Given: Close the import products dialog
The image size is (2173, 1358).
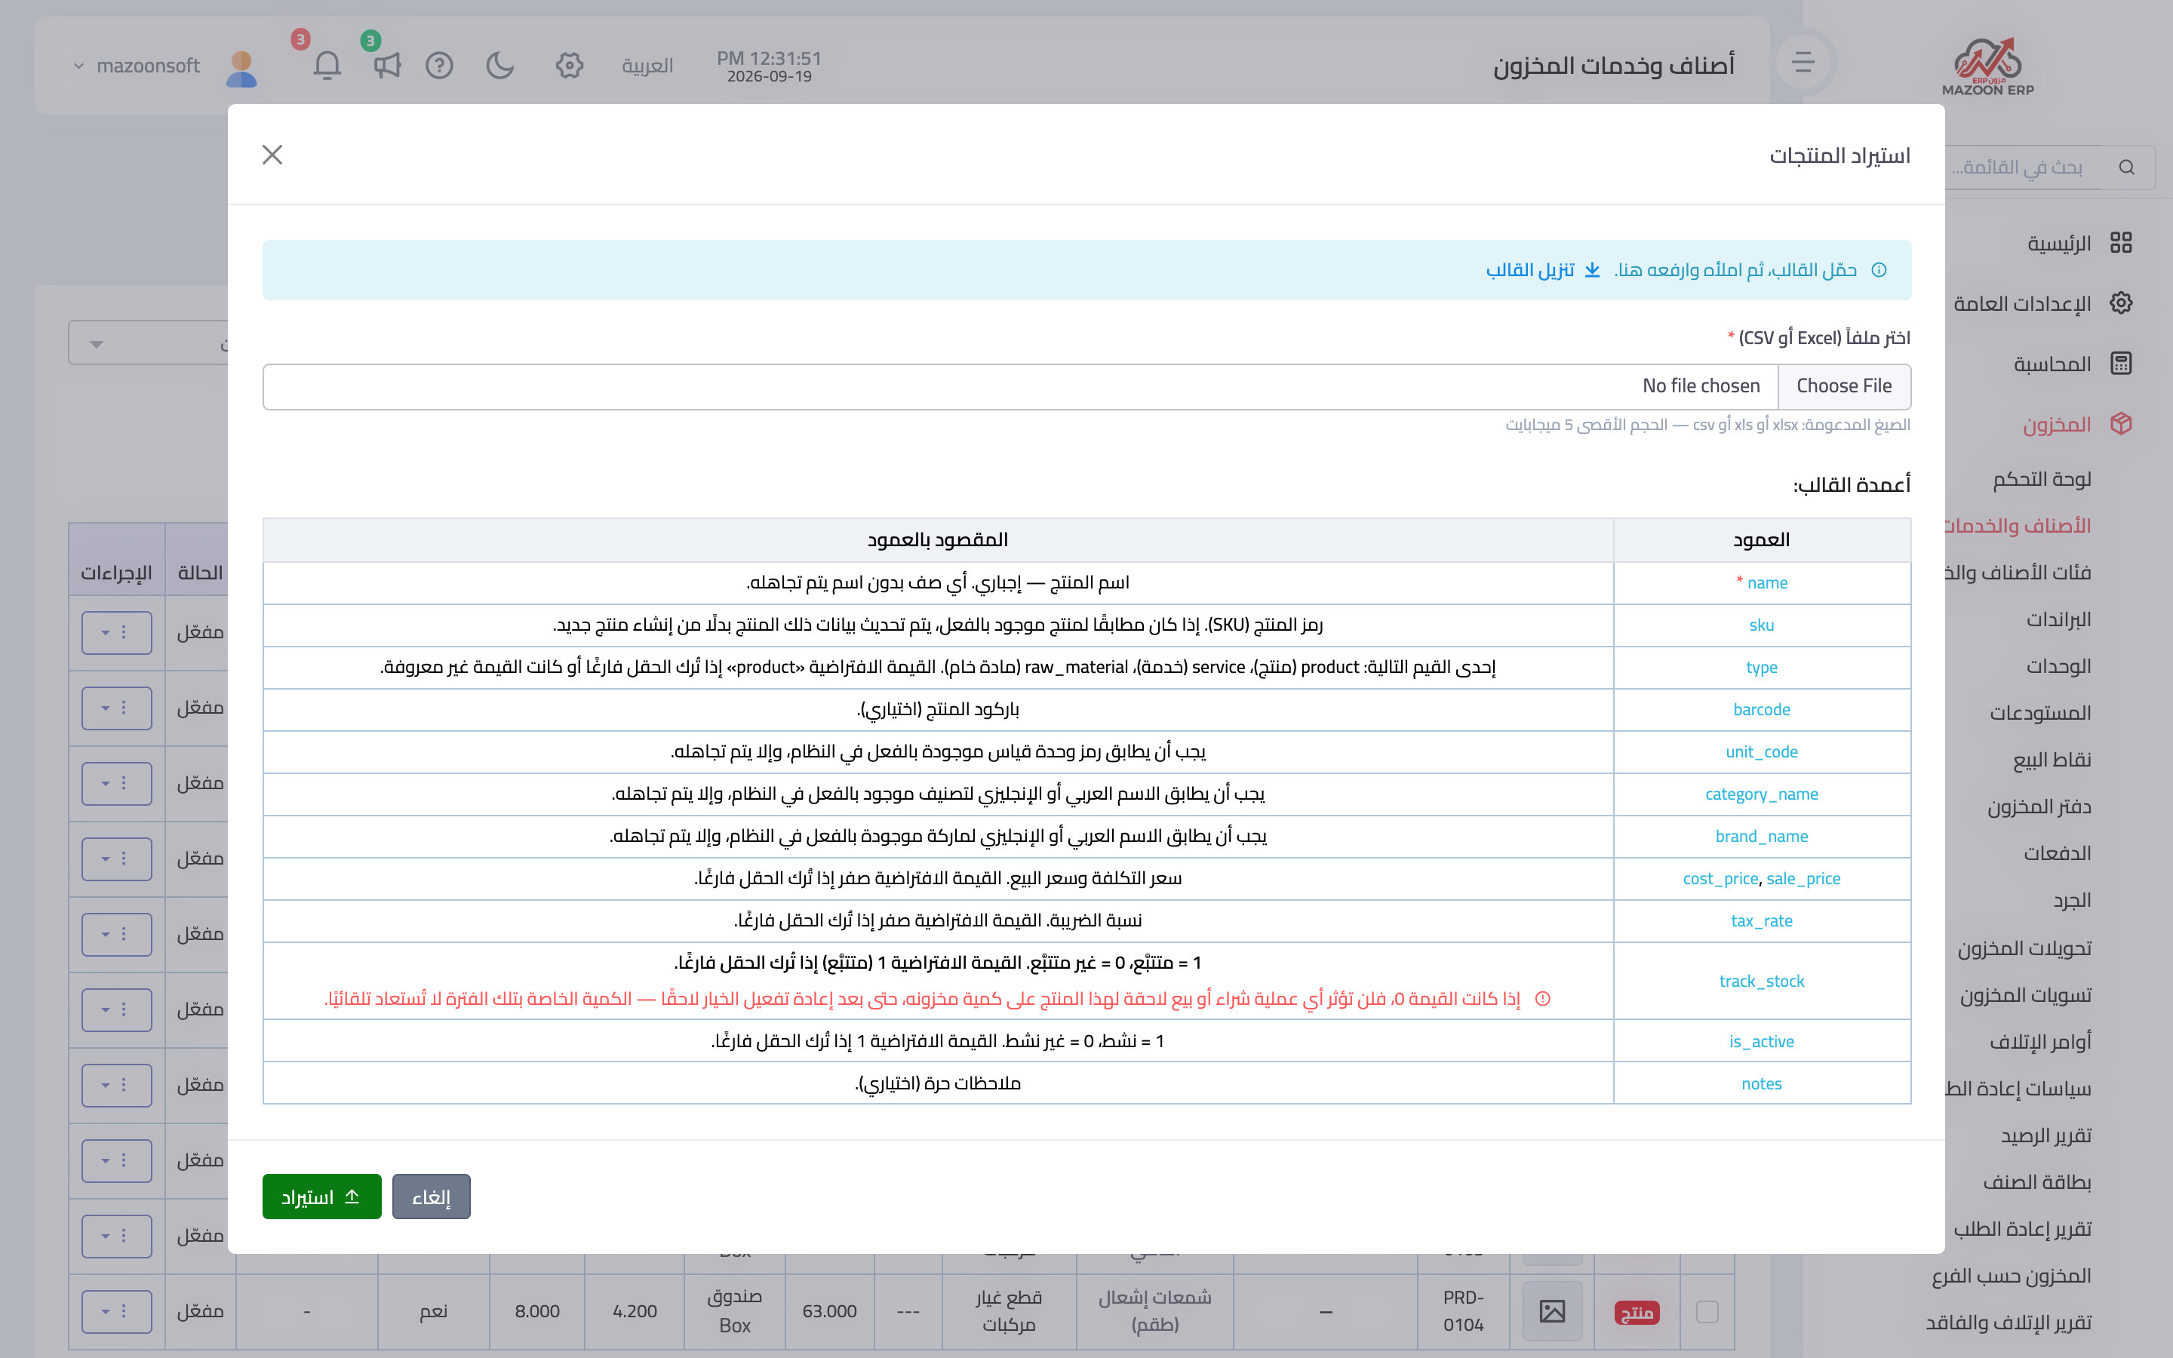Looking at the screenshot, I should coord(272,155).
